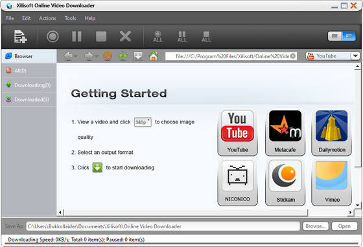This screenshot has width=363, height=247.
Task: Remove the selected task with the X icon
Action: pos(125,36)
